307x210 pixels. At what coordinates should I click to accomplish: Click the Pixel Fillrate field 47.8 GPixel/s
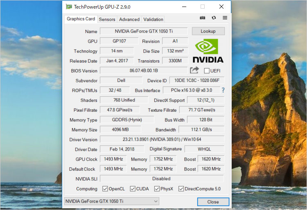click(120, 110)
